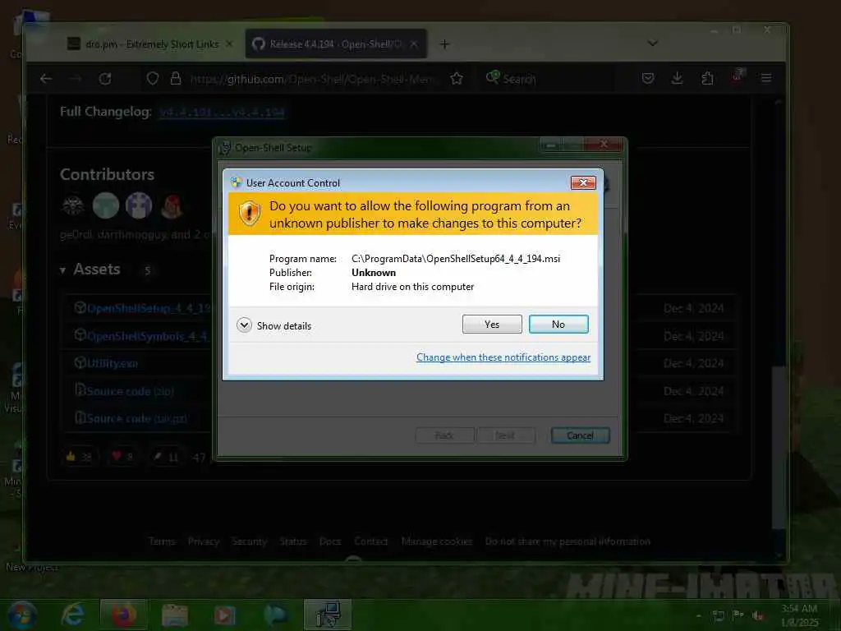The width and height of the screenshot is (841, 631).
Task: Open Windows Start orb
Action: coord(21,615)
